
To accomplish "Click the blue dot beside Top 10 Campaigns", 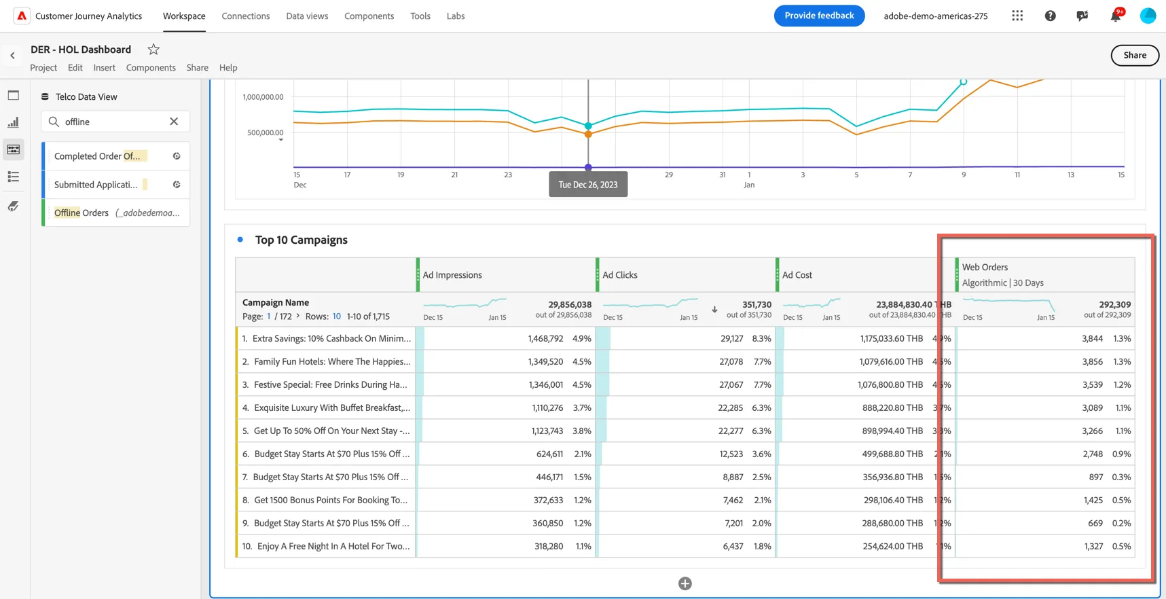I will coord(240,239).
